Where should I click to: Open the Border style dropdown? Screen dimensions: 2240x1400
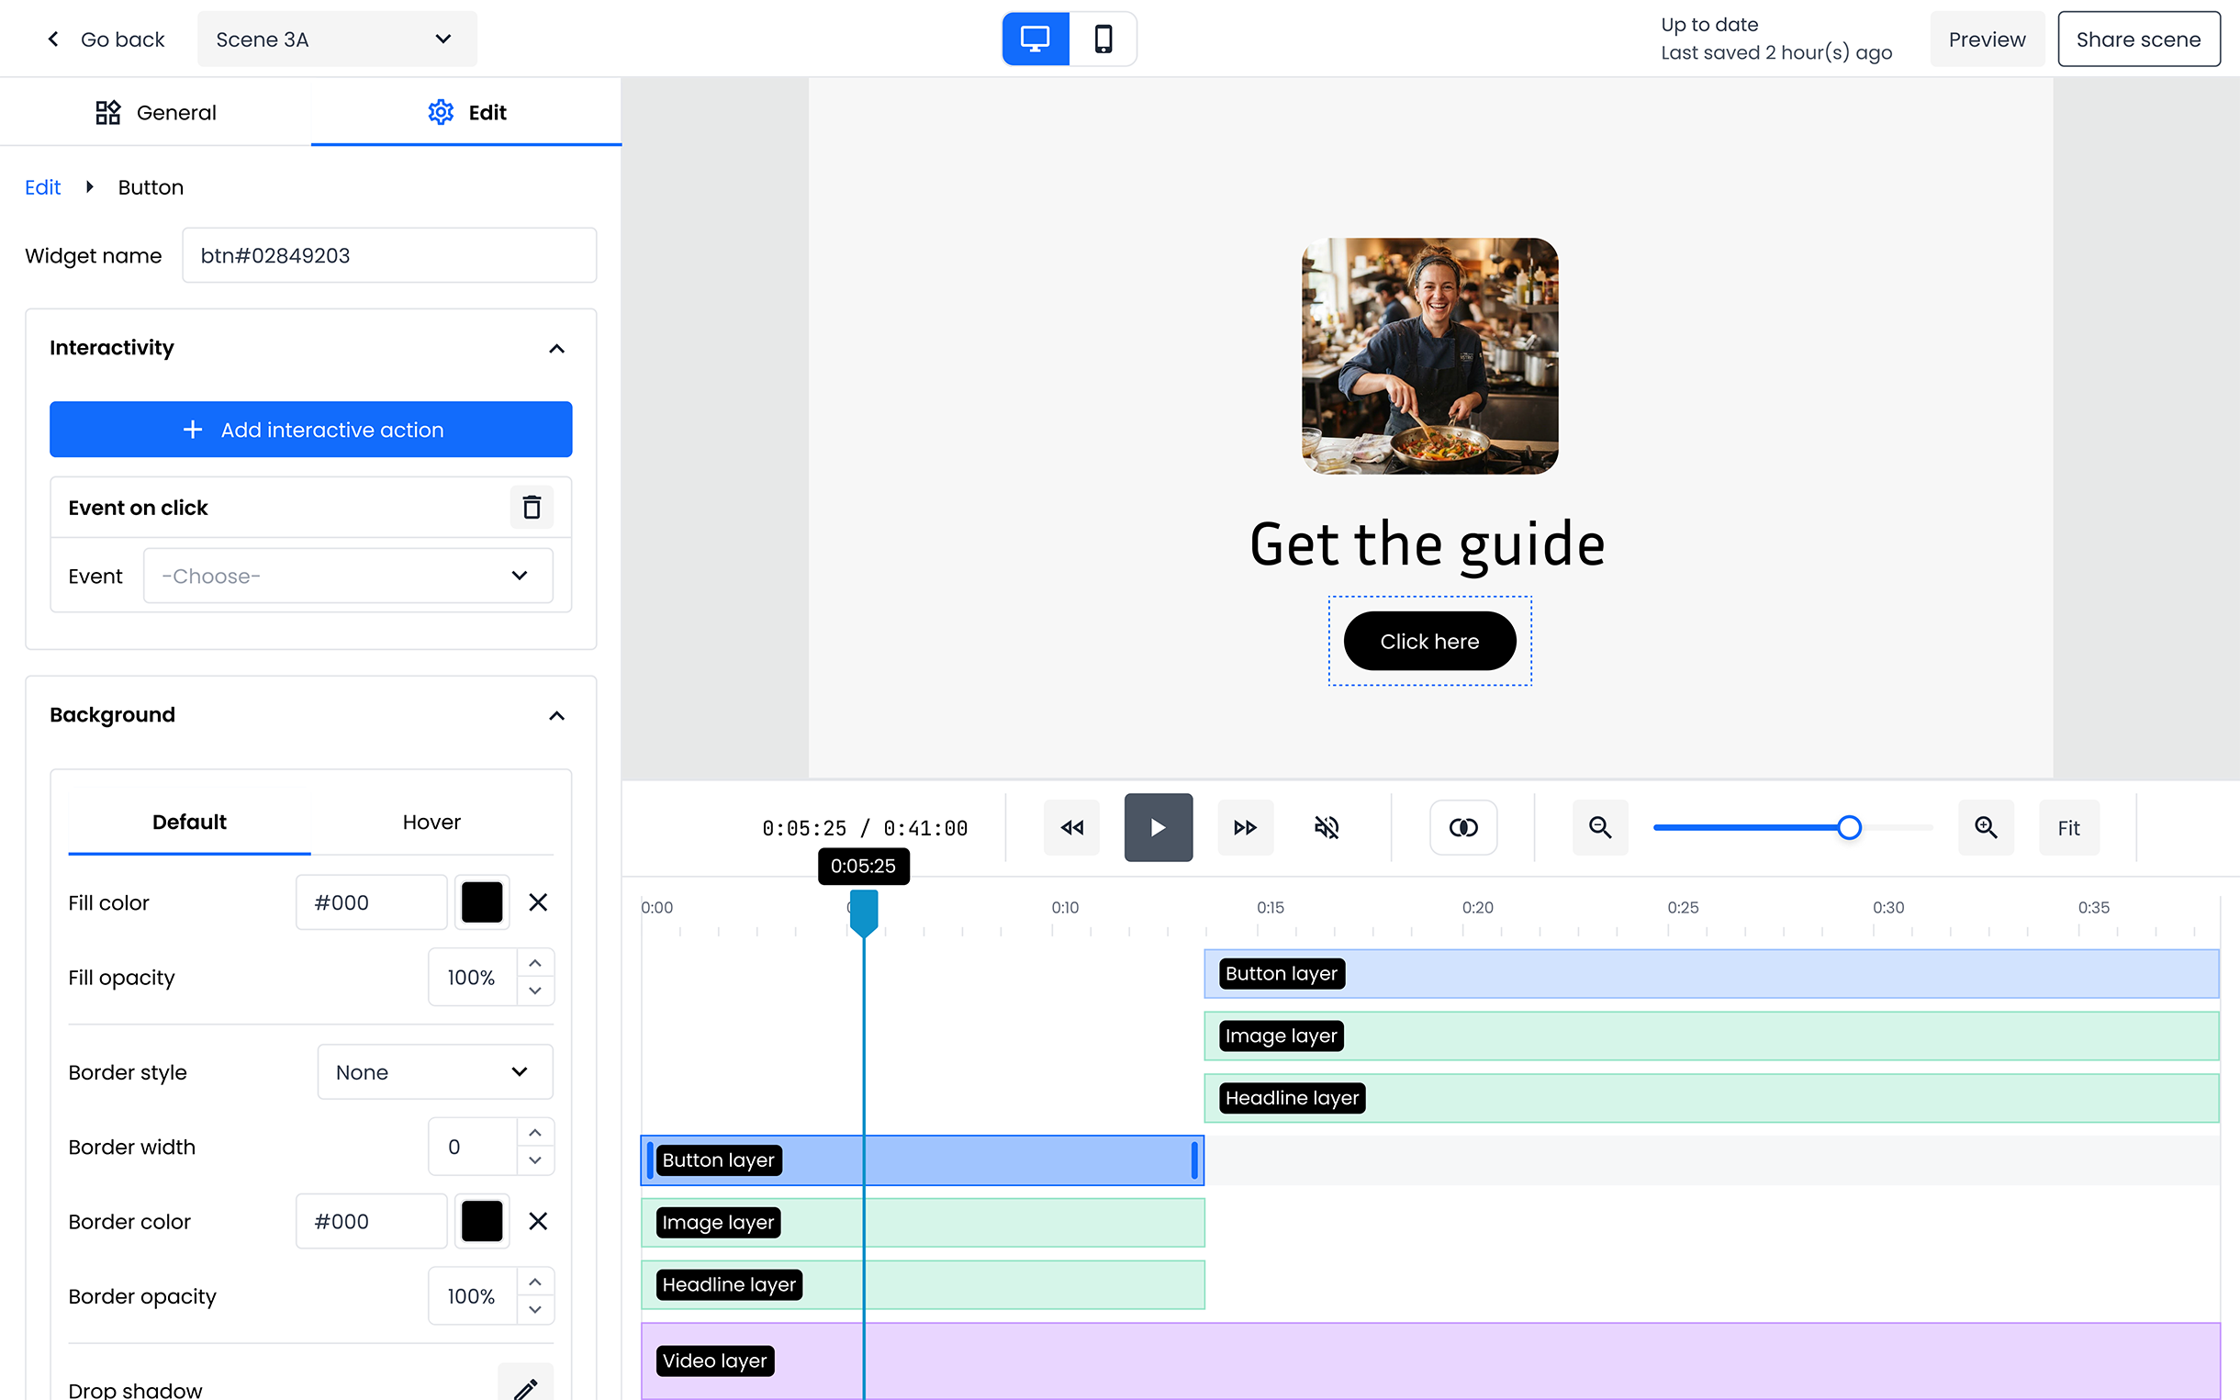(x=435, y=1071)
